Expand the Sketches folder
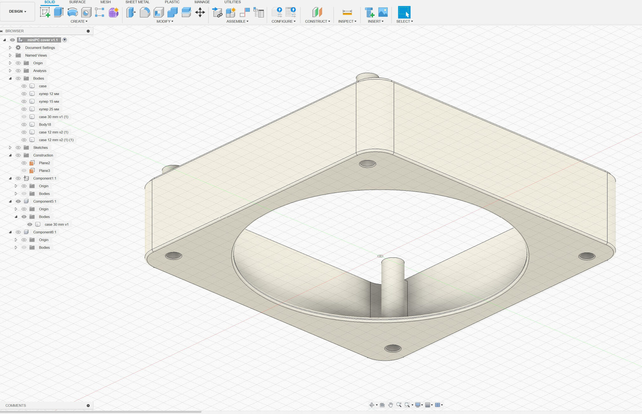The height and width of the screenshot is (414, 642). pyautogui.click(x=10, y=148)
